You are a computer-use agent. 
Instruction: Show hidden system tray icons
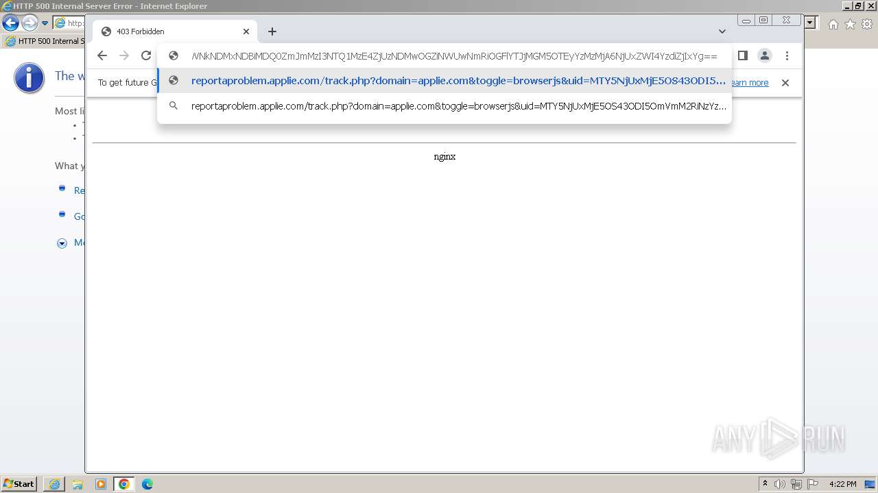[765, 484]
